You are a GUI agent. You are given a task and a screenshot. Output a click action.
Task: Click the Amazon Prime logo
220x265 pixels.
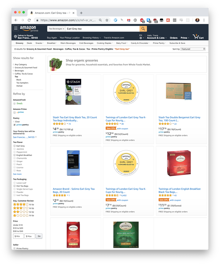tap(29, 28)
